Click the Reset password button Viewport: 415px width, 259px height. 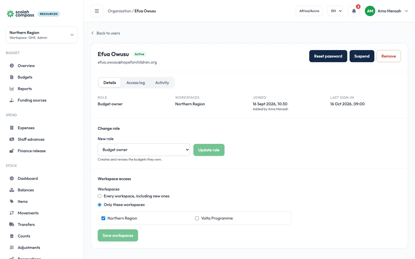pyautogui.click(x=328, y=56)
